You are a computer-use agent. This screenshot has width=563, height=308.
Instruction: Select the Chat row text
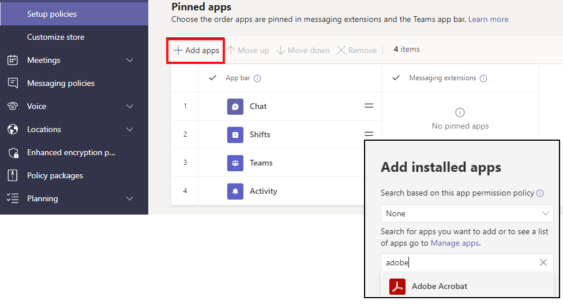pos(258,106)
